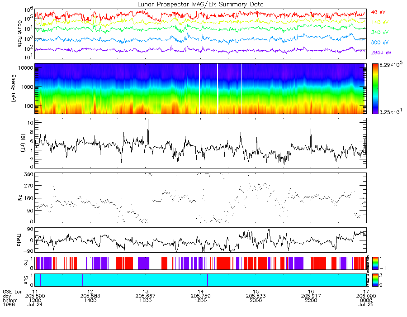This screenshot has width=407, height=317.
Task: Click the "270" Phi axis tick label
Action: pos(28,186)
